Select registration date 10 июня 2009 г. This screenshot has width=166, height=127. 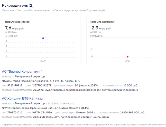(86, 113)
